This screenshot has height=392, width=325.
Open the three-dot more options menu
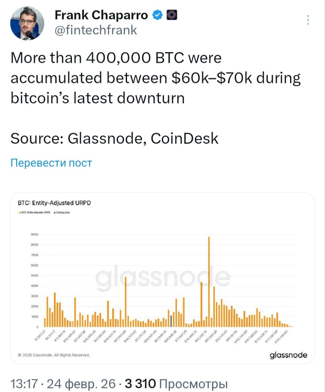pyautogui.click(x=308, y=20)
